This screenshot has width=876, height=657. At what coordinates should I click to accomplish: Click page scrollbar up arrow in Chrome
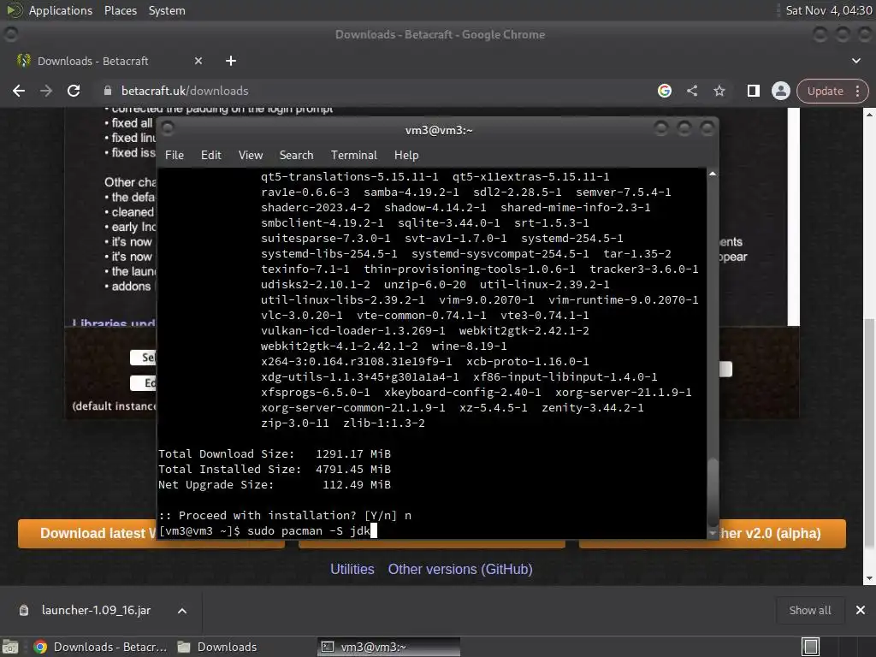point(869,115)
